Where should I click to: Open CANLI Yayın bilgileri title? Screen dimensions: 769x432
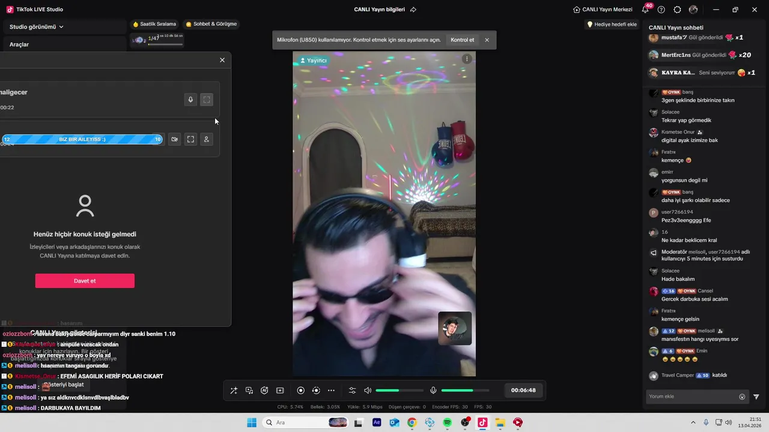(x=379, y=10)
